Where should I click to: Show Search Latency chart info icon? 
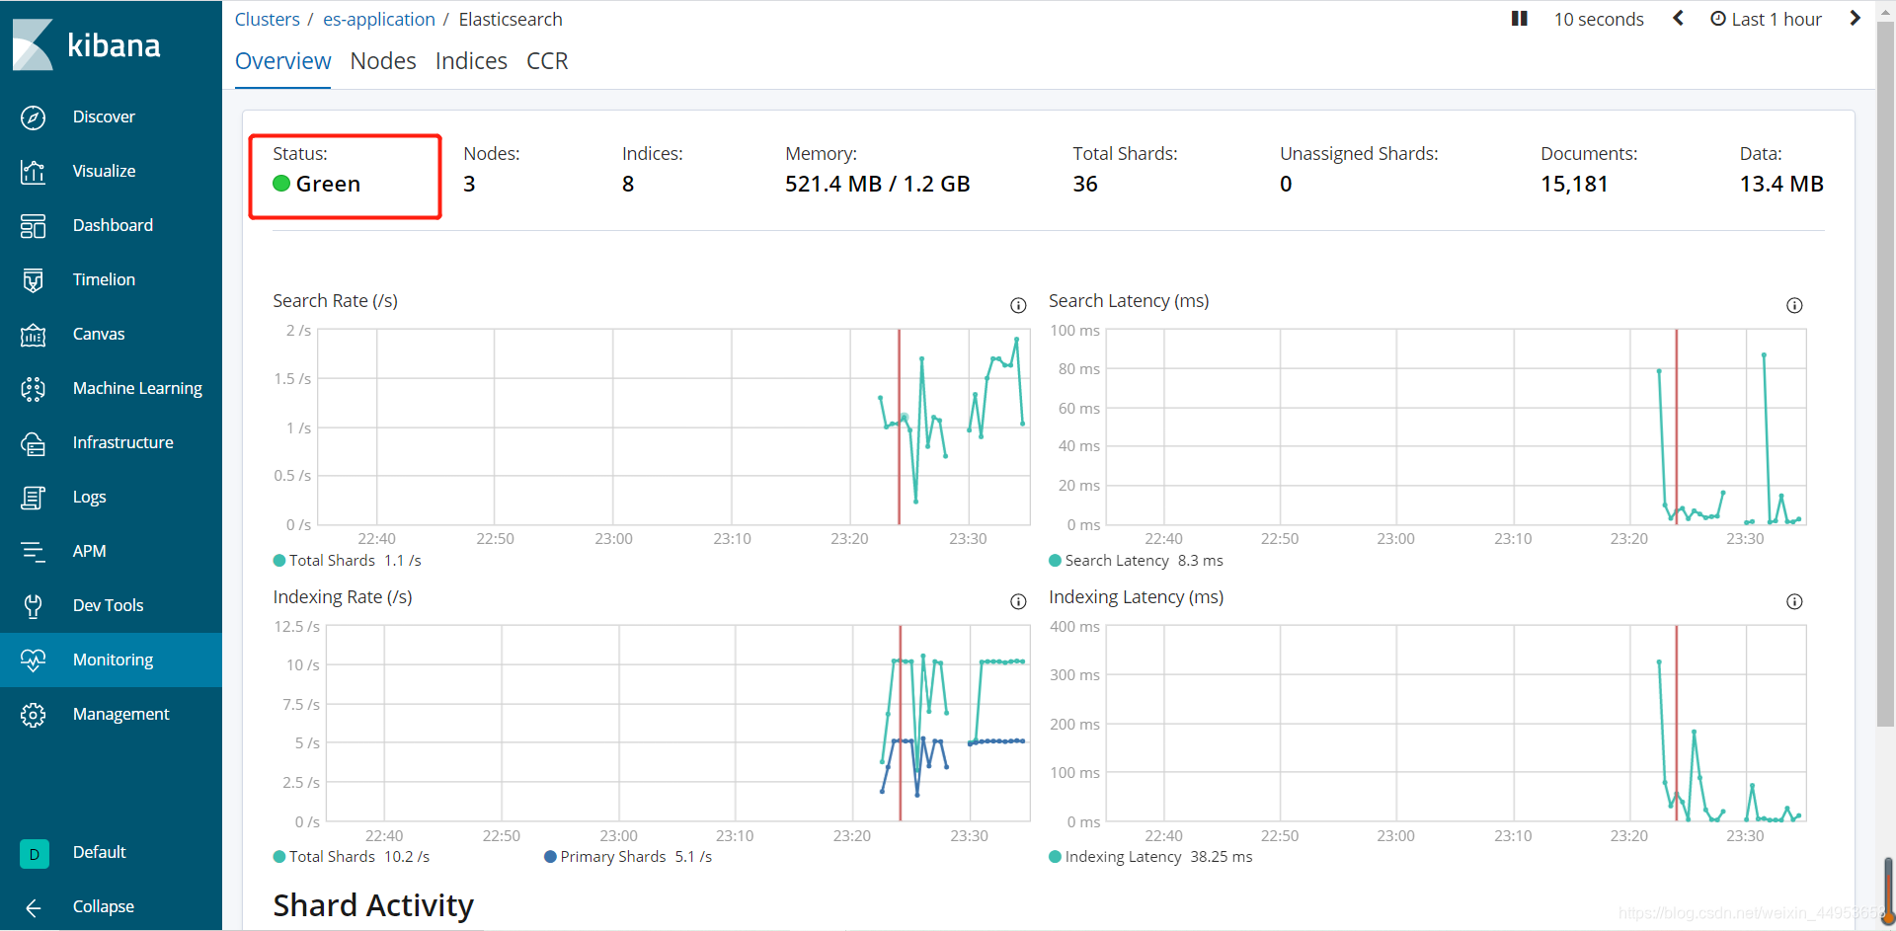pyautogui.click(x=1794, y=306)
